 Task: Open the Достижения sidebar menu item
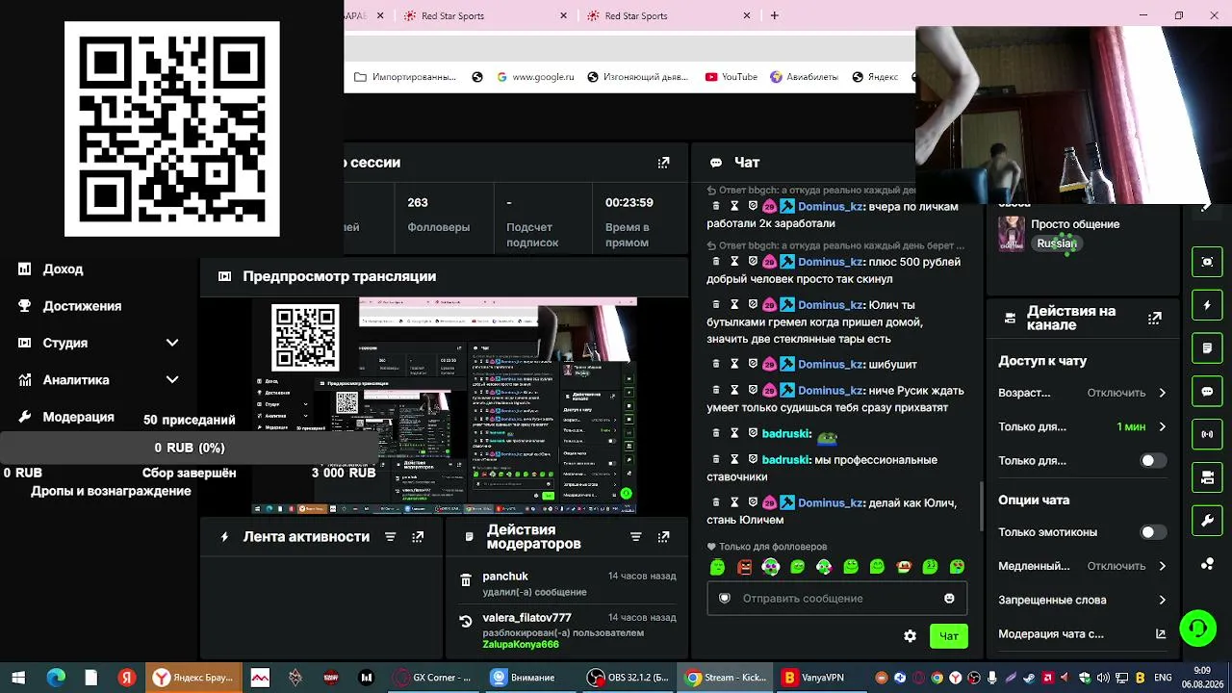pos(82,306)
